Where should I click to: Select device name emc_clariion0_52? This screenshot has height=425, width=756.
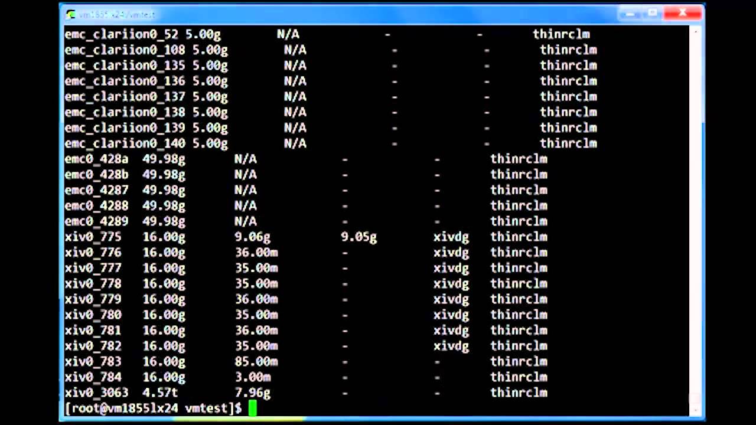(121, 34)
